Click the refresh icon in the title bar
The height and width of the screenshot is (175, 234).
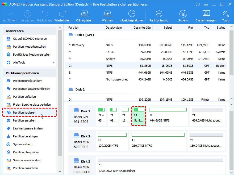coord(198,5)
